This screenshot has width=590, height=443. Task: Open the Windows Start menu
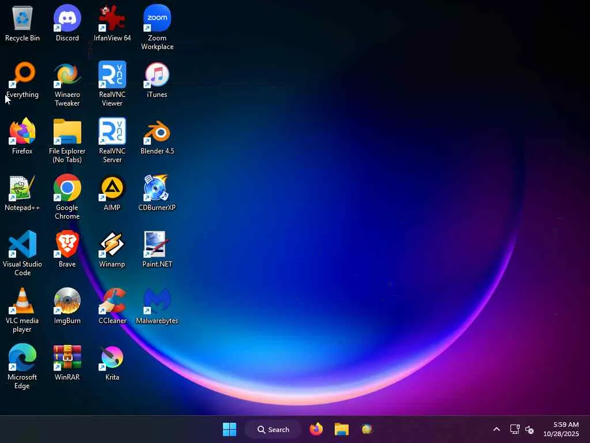229,429
